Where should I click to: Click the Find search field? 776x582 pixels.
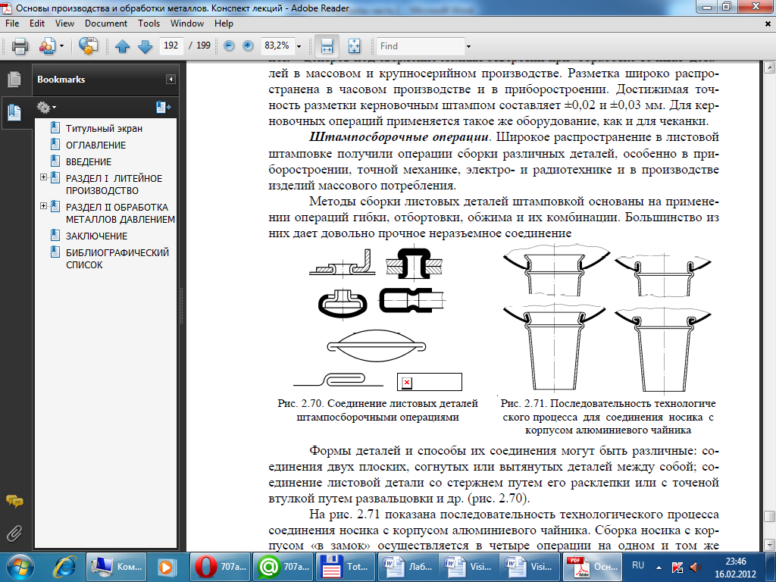pyautogui.click(x=421, y=46)
